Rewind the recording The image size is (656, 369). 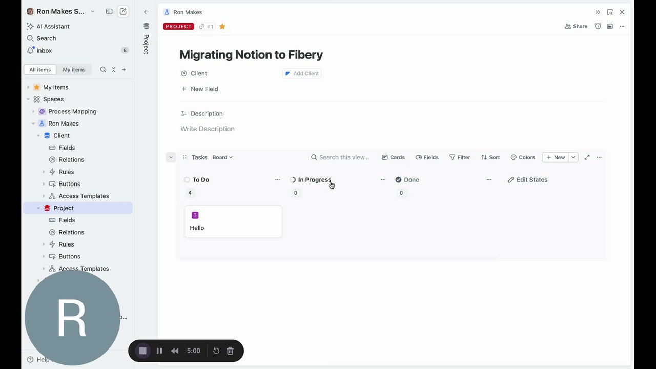(175, 351)
